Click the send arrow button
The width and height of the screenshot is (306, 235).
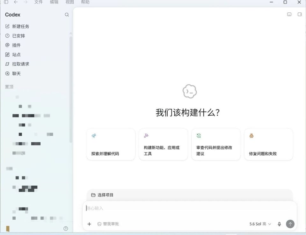pos(290,224)
